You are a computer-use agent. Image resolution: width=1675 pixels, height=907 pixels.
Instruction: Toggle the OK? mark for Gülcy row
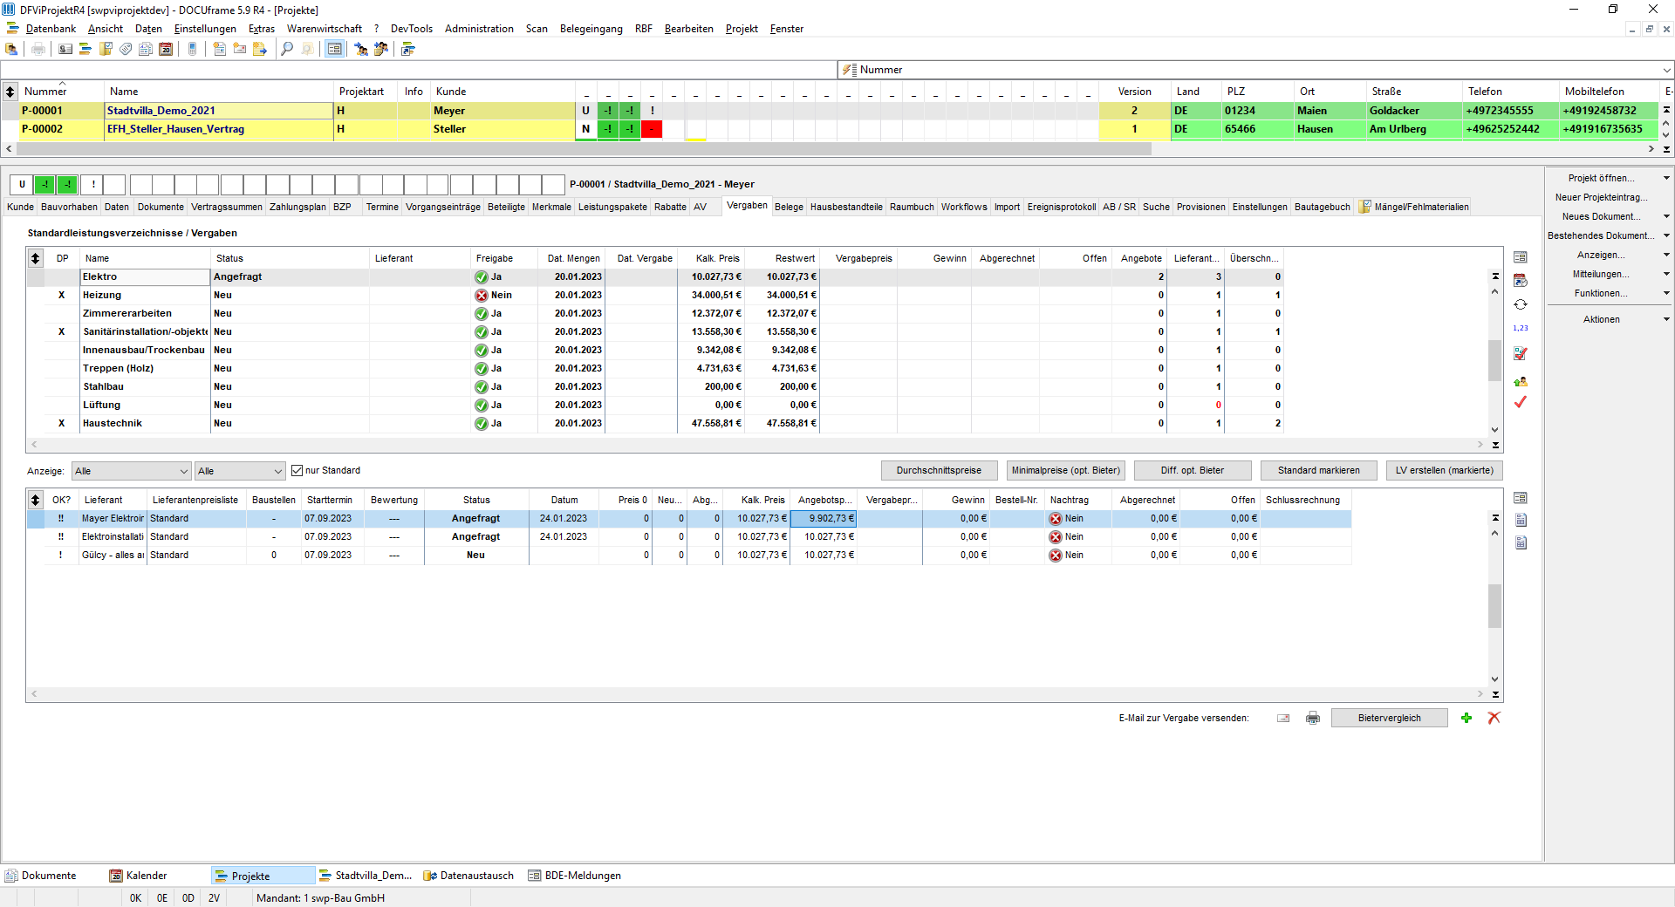point(61,555)
